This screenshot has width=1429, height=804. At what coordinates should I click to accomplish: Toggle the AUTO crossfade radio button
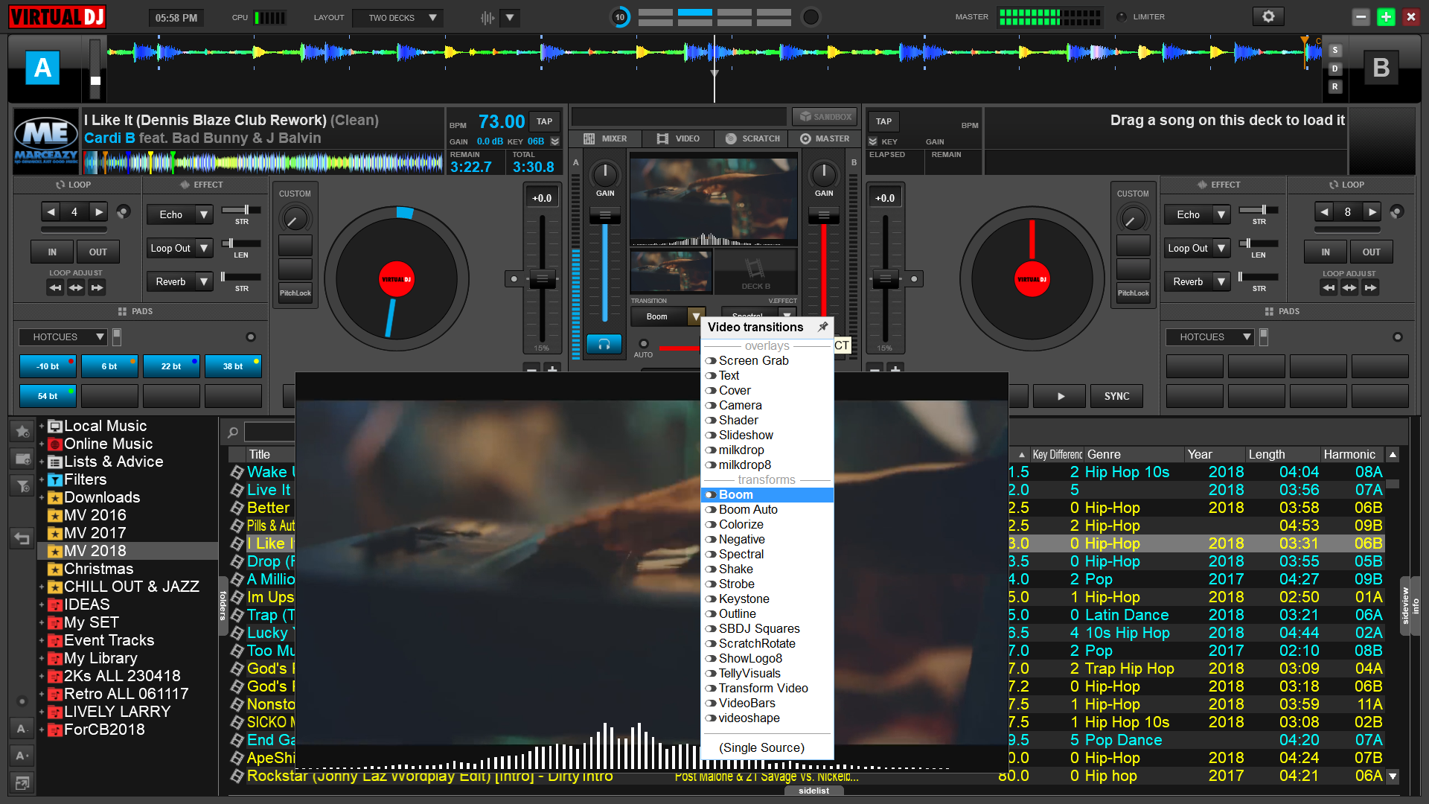(644, 344)
